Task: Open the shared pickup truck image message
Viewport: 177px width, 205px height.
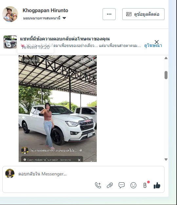Action: click(58, 108)
